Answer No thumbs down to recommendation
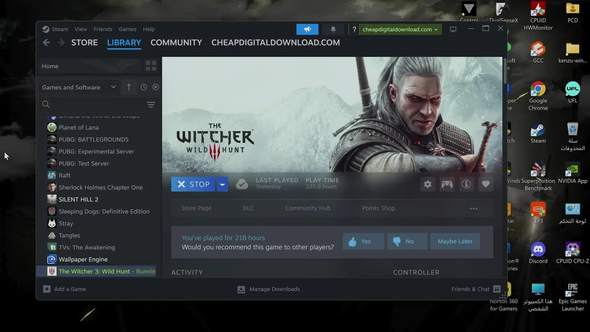The image size is (590, 332). 407,241
